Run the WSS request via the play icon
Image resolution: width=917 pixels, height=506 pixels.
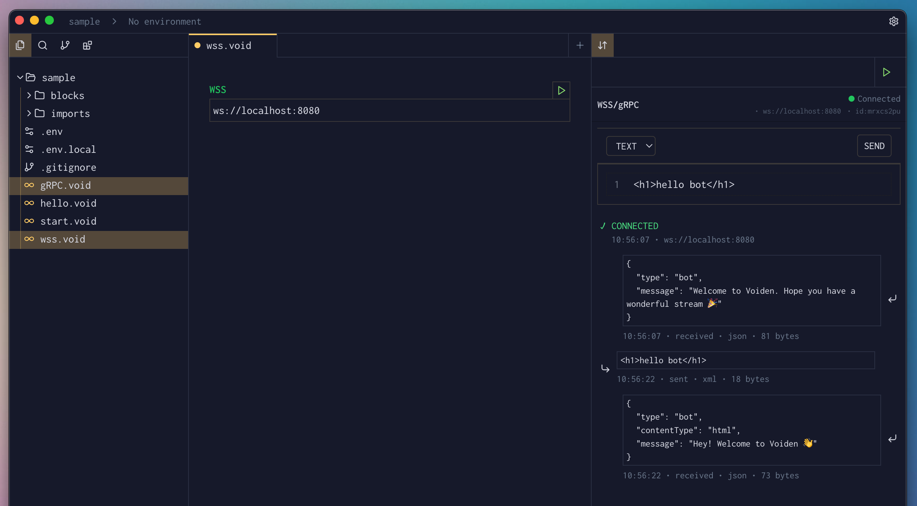(561, 90)
